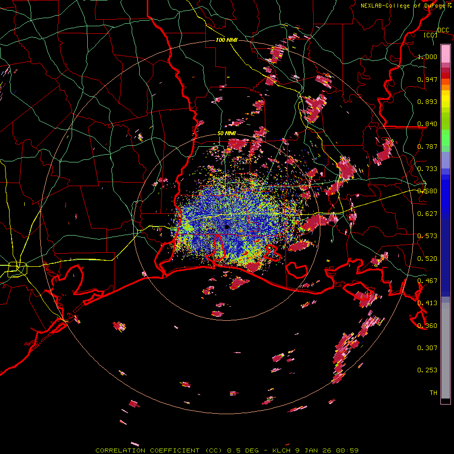The width and height of the screenshot is (454, 454).
Task: Click the 0.307 scale value
Action: pos(427,348)
